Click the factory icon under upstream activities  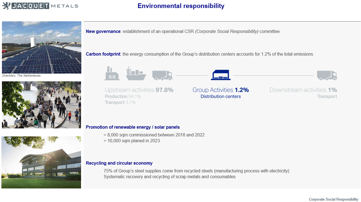click(112, 73)
